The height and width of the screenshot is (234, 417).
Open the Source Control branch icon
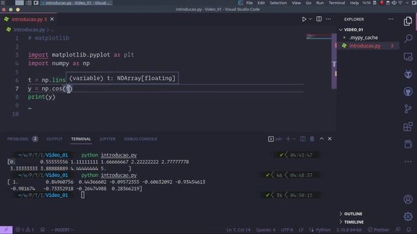coord(408,109)
